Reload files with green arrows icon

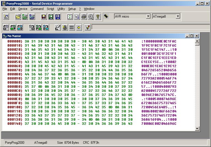[70, 17]
